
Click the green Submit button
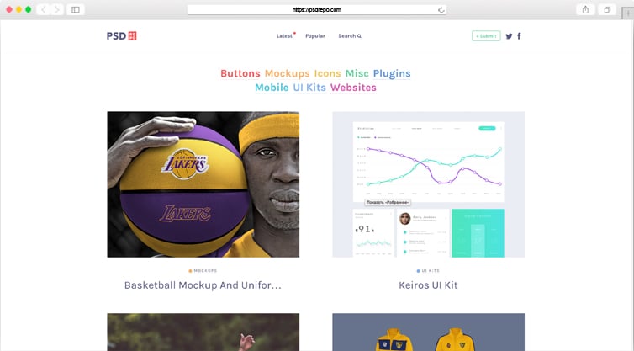pyautogui.click(x=486, y=36)
